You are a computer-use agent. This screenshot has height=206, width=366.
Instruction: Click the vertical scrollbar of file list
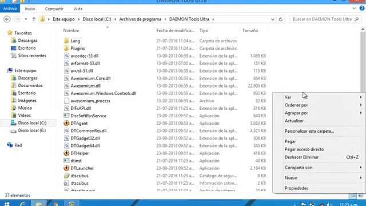[363, 62]
